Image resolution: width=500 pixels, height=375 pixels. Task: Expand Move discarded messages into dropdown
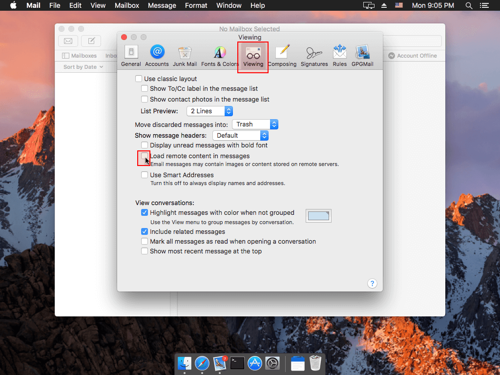(x=255, y=125)
